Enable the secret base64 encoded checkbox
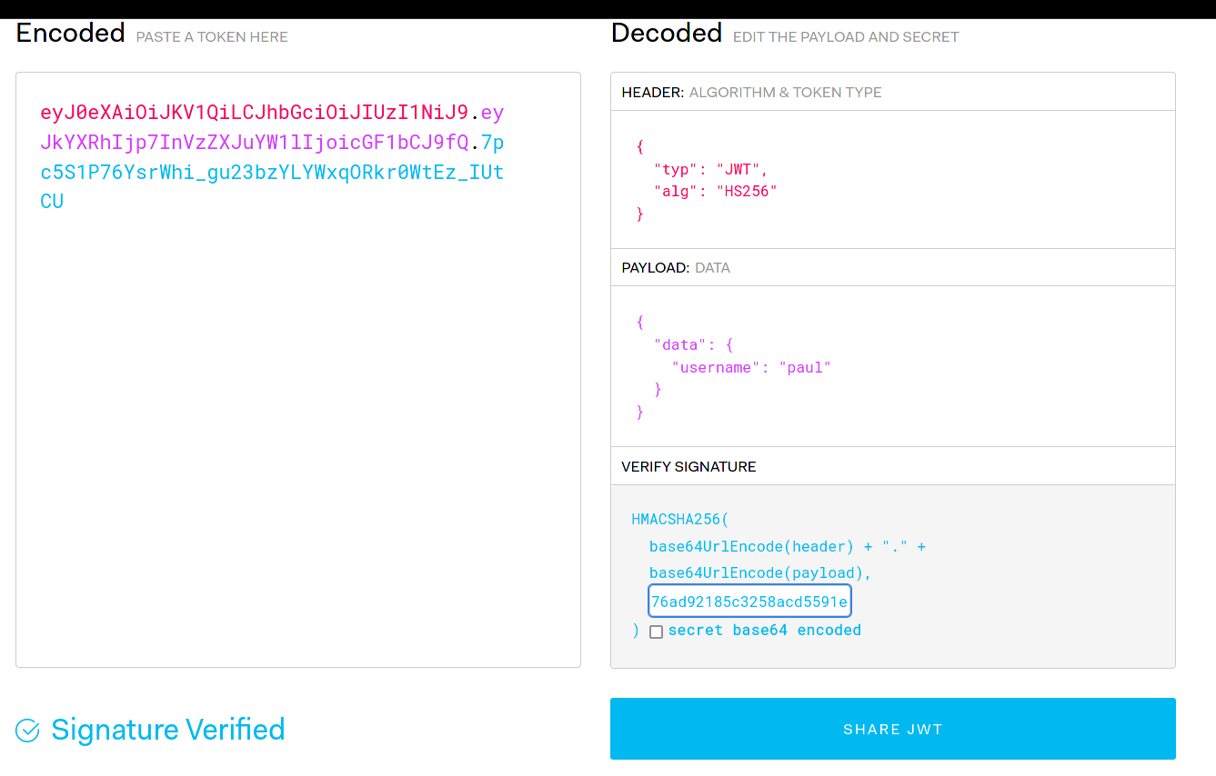The image size is (1216, 776). click(x=656, y=632)
